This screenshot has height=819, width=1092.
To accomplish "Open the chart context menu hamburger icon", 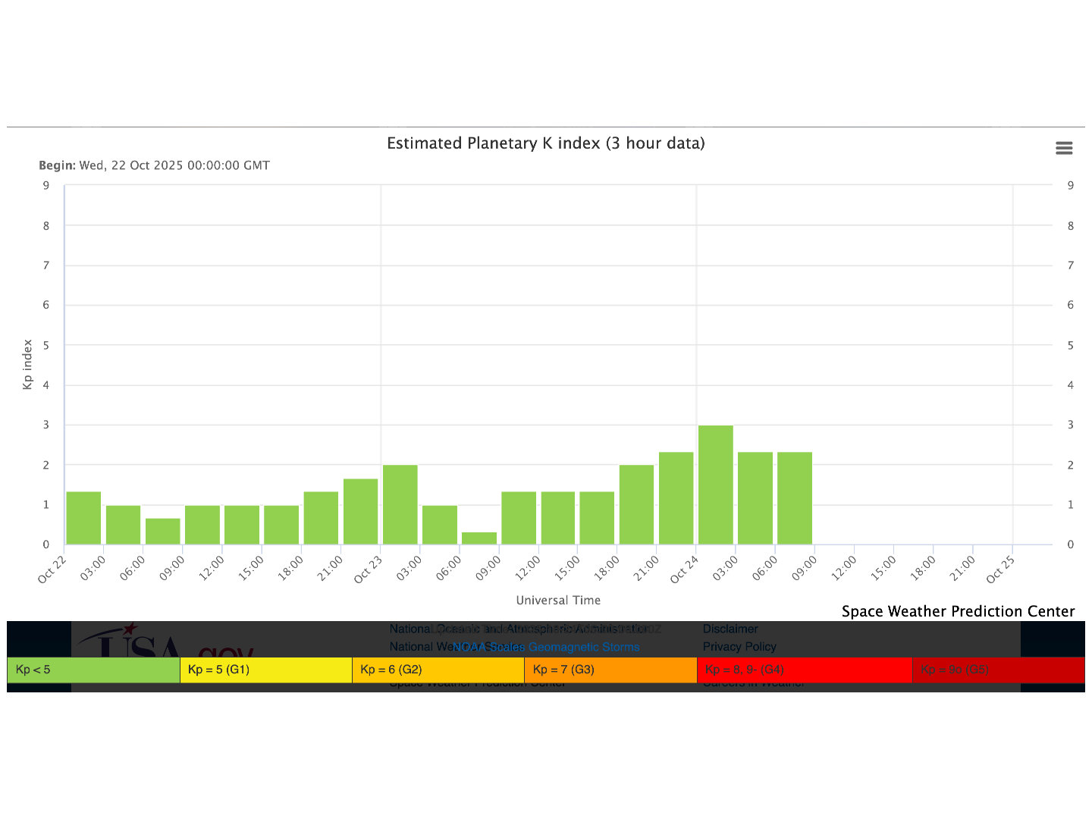I will click(1064, 148).
